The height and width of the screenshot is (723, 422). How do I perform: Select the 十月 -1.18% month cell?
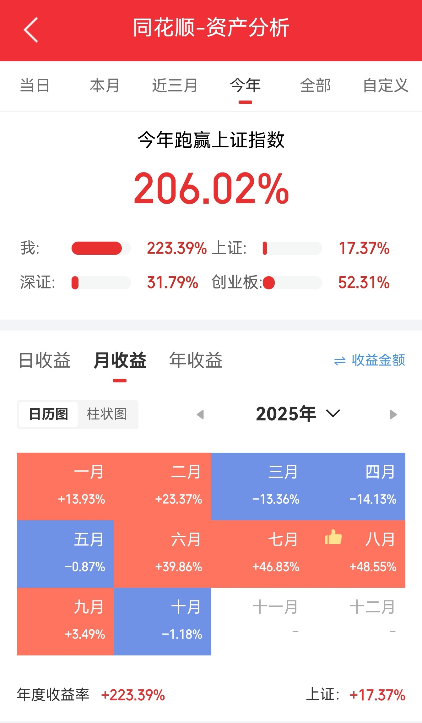[163, 622]
